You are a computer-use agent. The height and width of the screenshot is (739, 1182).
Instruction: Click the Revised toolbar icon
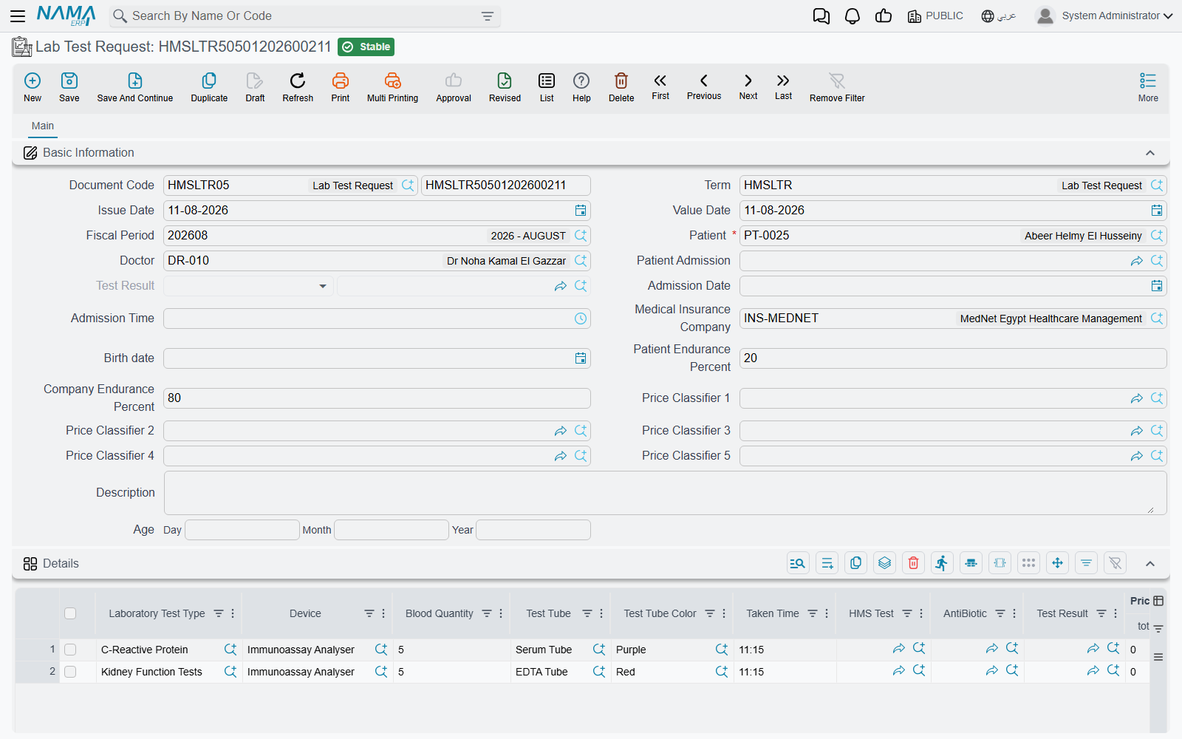click(x=505, y=81)
